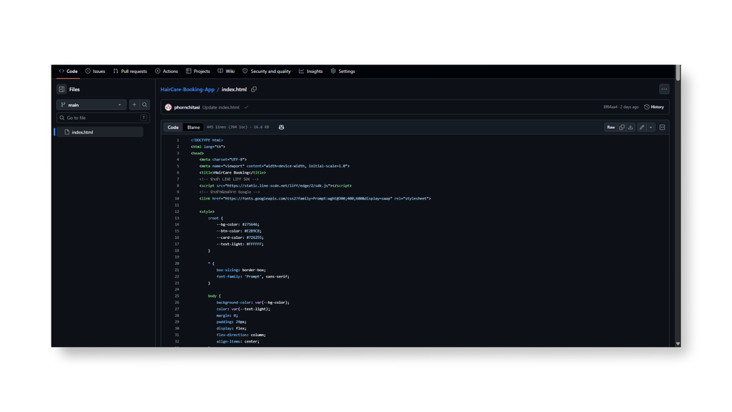The width and height of the screenshot is (732, 412).
Task: Click the Files panel heading
Action: pos(74,89)
